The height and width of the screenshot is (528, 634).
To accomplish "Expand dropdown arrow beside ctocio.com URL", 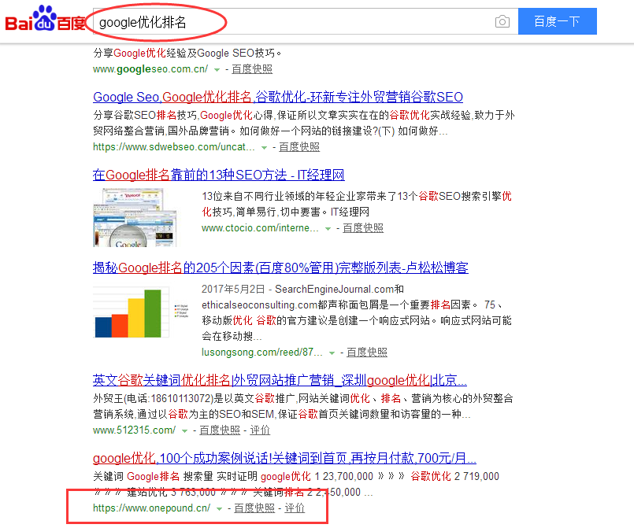I will pyautogui.click(x=328, y=229).
